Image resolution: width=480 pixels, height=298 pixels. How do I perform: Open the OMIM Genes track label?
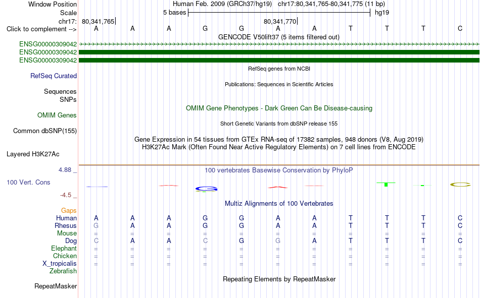pyautogui.click(x=57, y=115)
